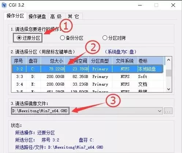The image size is (182, 153).
Task: Switch to the 其它 tab
Action: pos(74,16)
